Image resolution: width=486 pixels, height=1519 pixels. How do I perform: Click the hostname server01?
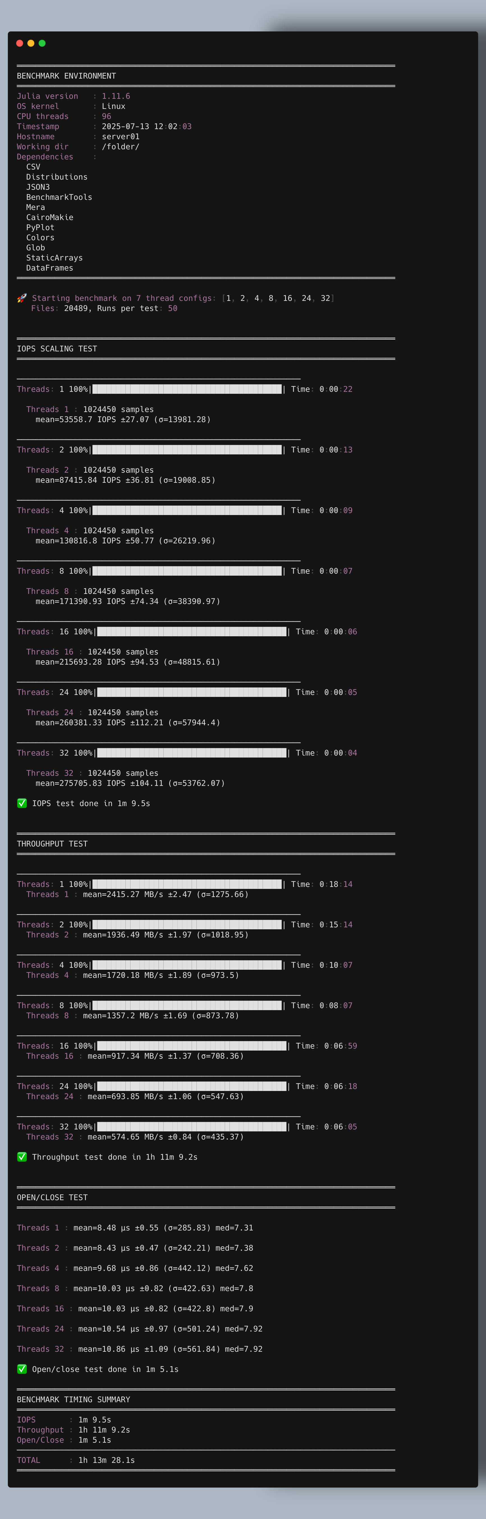click(x=120, y=136)
